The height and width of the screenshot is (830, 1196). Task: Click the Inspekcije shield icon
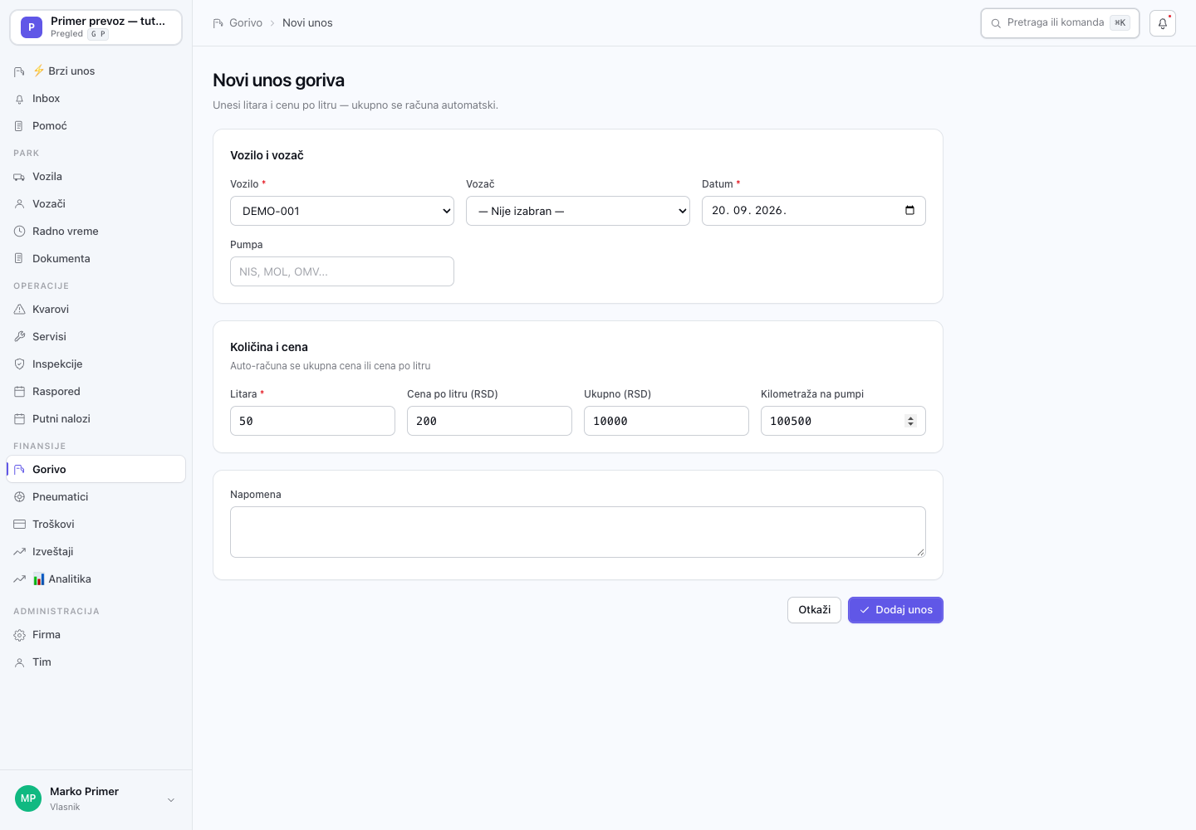tap(19, 364)
